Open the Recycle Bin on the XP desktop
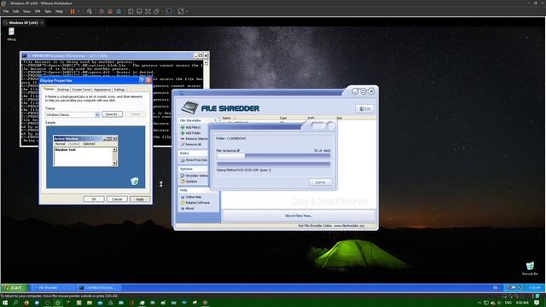Image resolution: width=546 pixels, height=307 pixels. pos(530,269)
